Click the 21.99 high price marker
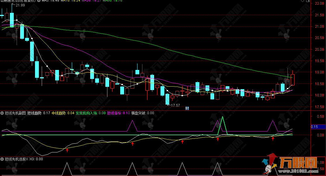This screenshot has height=176, width=326. pyautogui.click(x=20, y=5)
